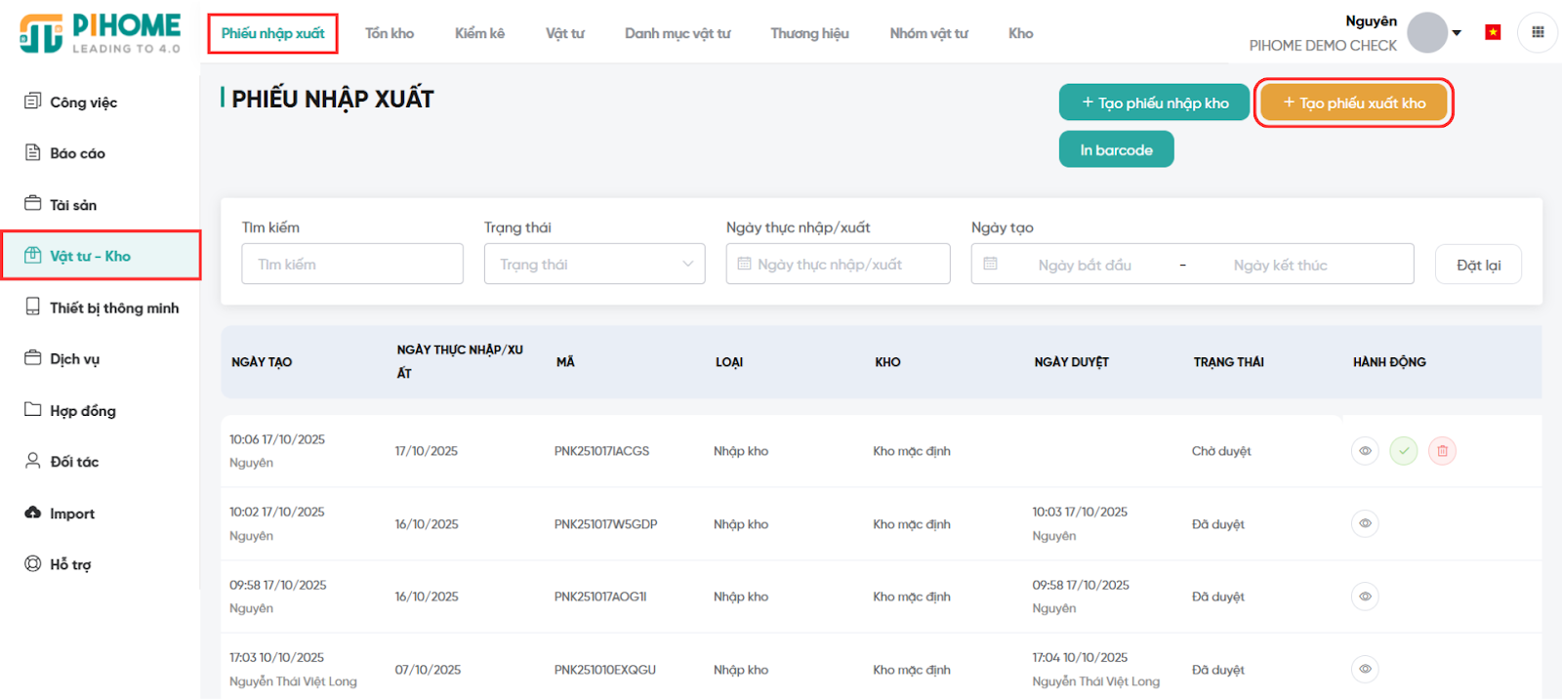Click the green approve checkmark icon
Viewport: 1562px width, 700px height.
(1403, 451)
